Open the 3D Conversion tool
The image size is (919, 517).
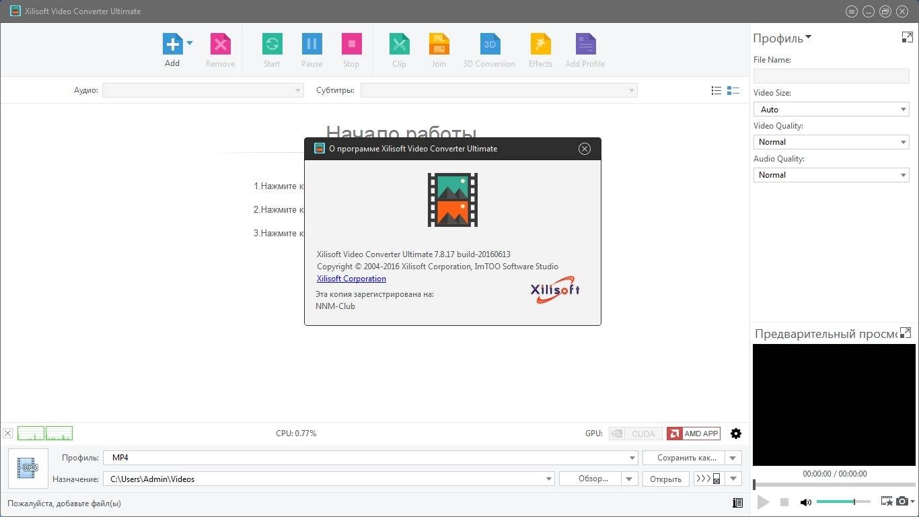tap(490, 44)
